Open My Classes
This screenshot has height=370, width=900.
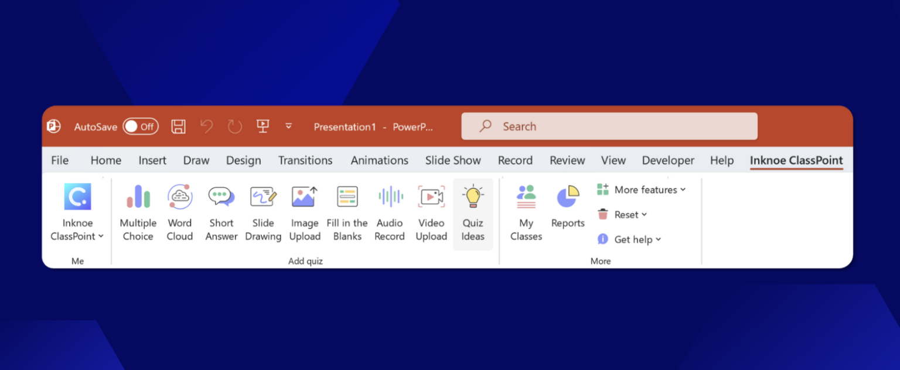[526, 211]
